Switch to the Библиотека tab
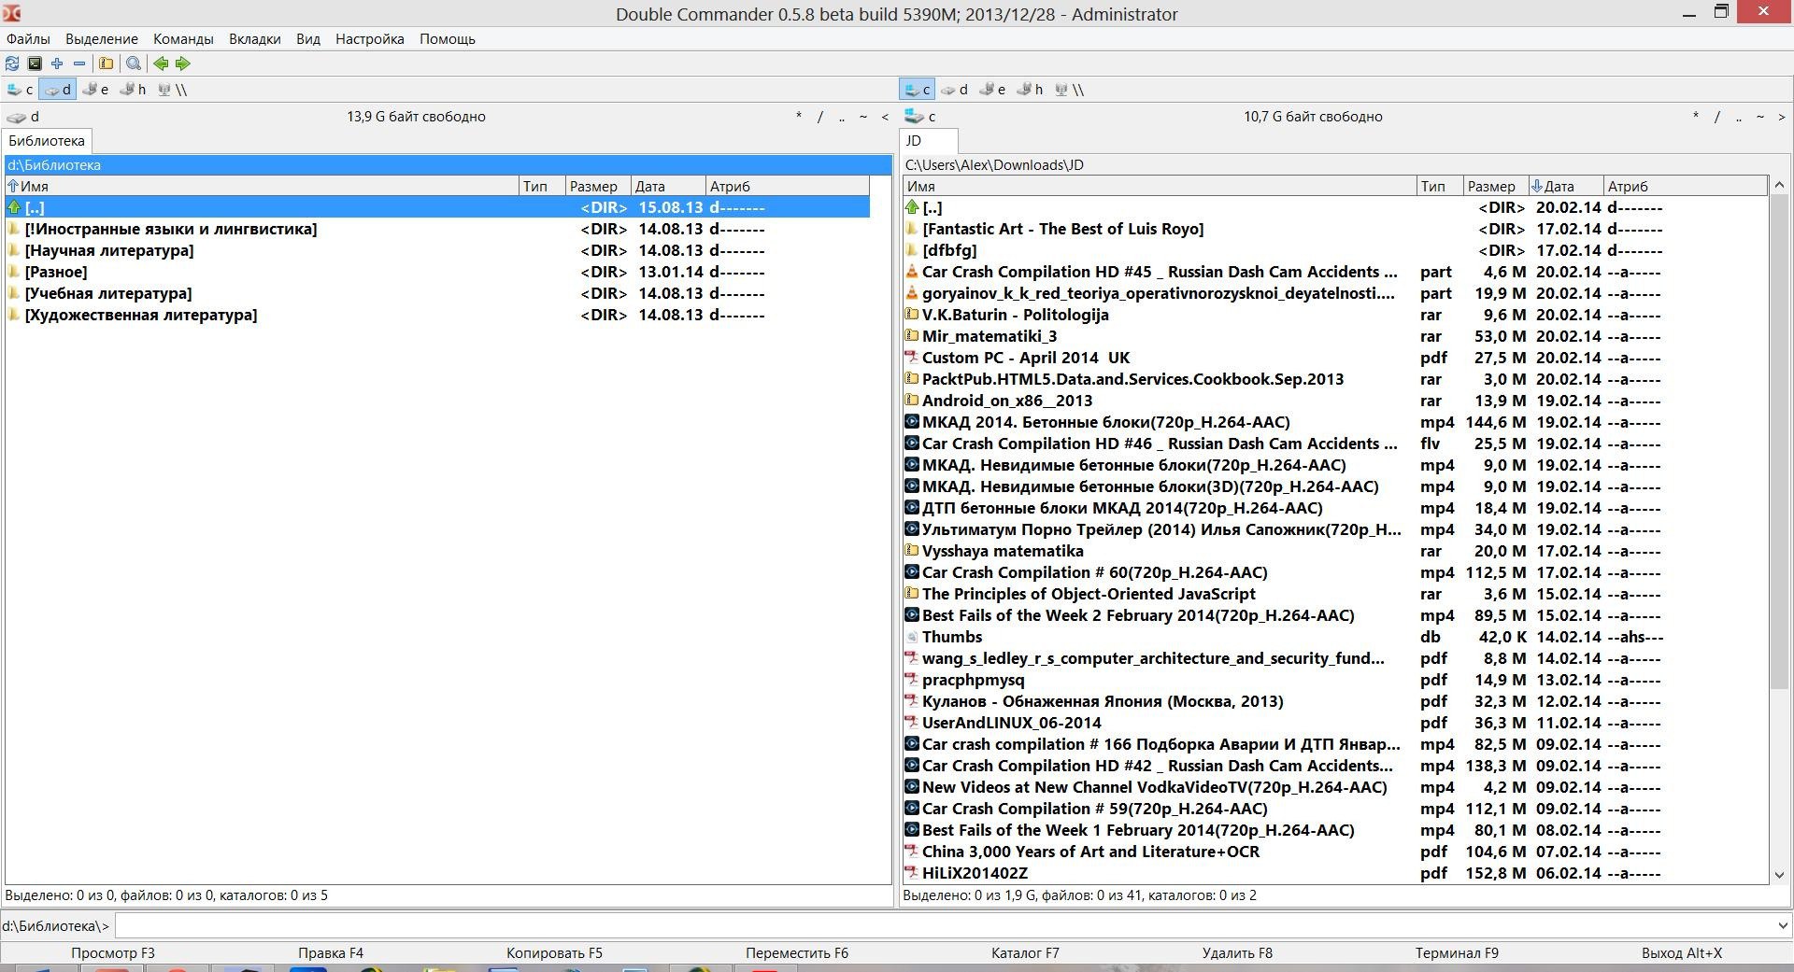 47,141
